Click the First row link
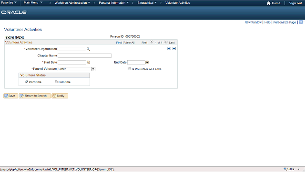This screenshot has width=305, height=172. [144, 43]
